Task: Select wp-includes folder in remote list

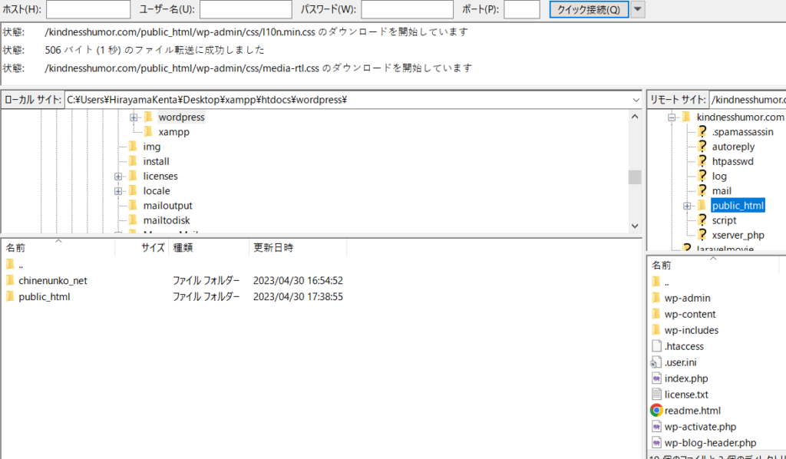Action: pos(692,330)
